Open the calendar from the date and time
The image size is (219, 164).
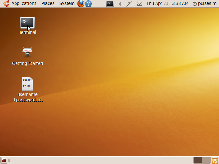(x=167, y=4)
